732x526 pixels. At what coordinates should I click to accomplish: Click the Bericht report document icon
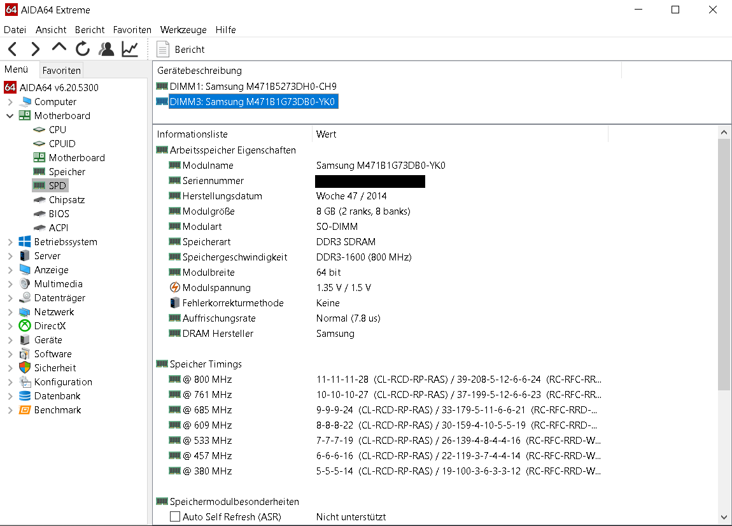162,49
